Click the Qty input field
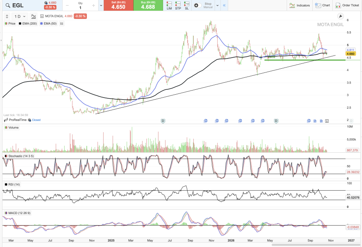 tap(80, 5)
